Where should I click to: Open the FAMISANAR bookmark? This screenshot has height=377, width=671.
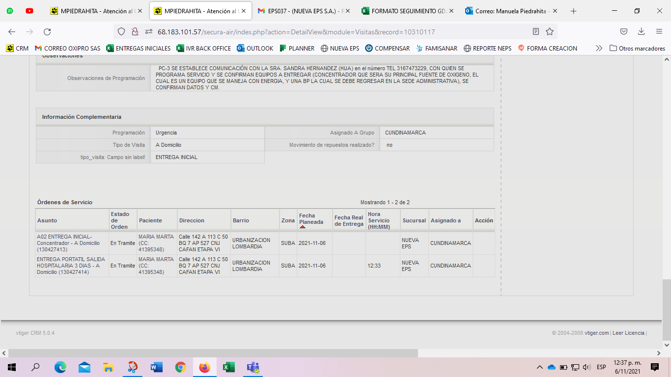pos(437,48)
